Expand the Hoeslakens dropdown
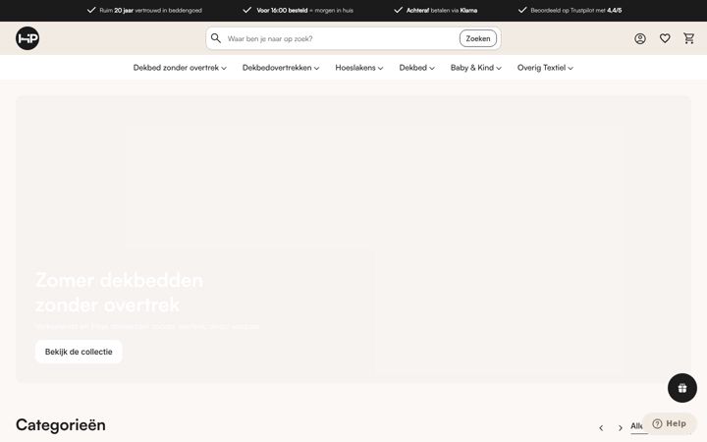Screen dimensions: 707x442 tap(359, 68)
